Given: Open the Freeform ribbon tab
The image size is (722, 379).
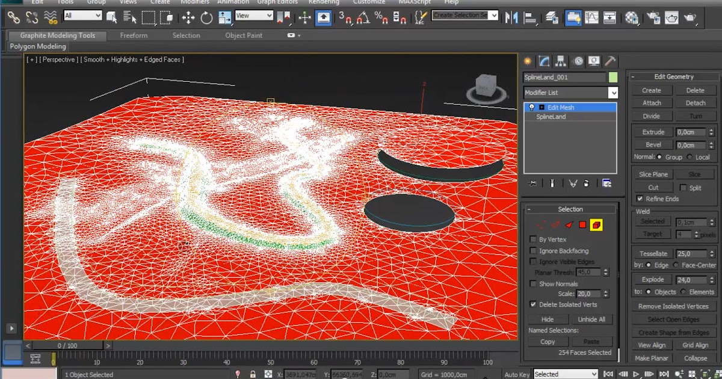Looking at the screenshot, I should pos(134,35).
